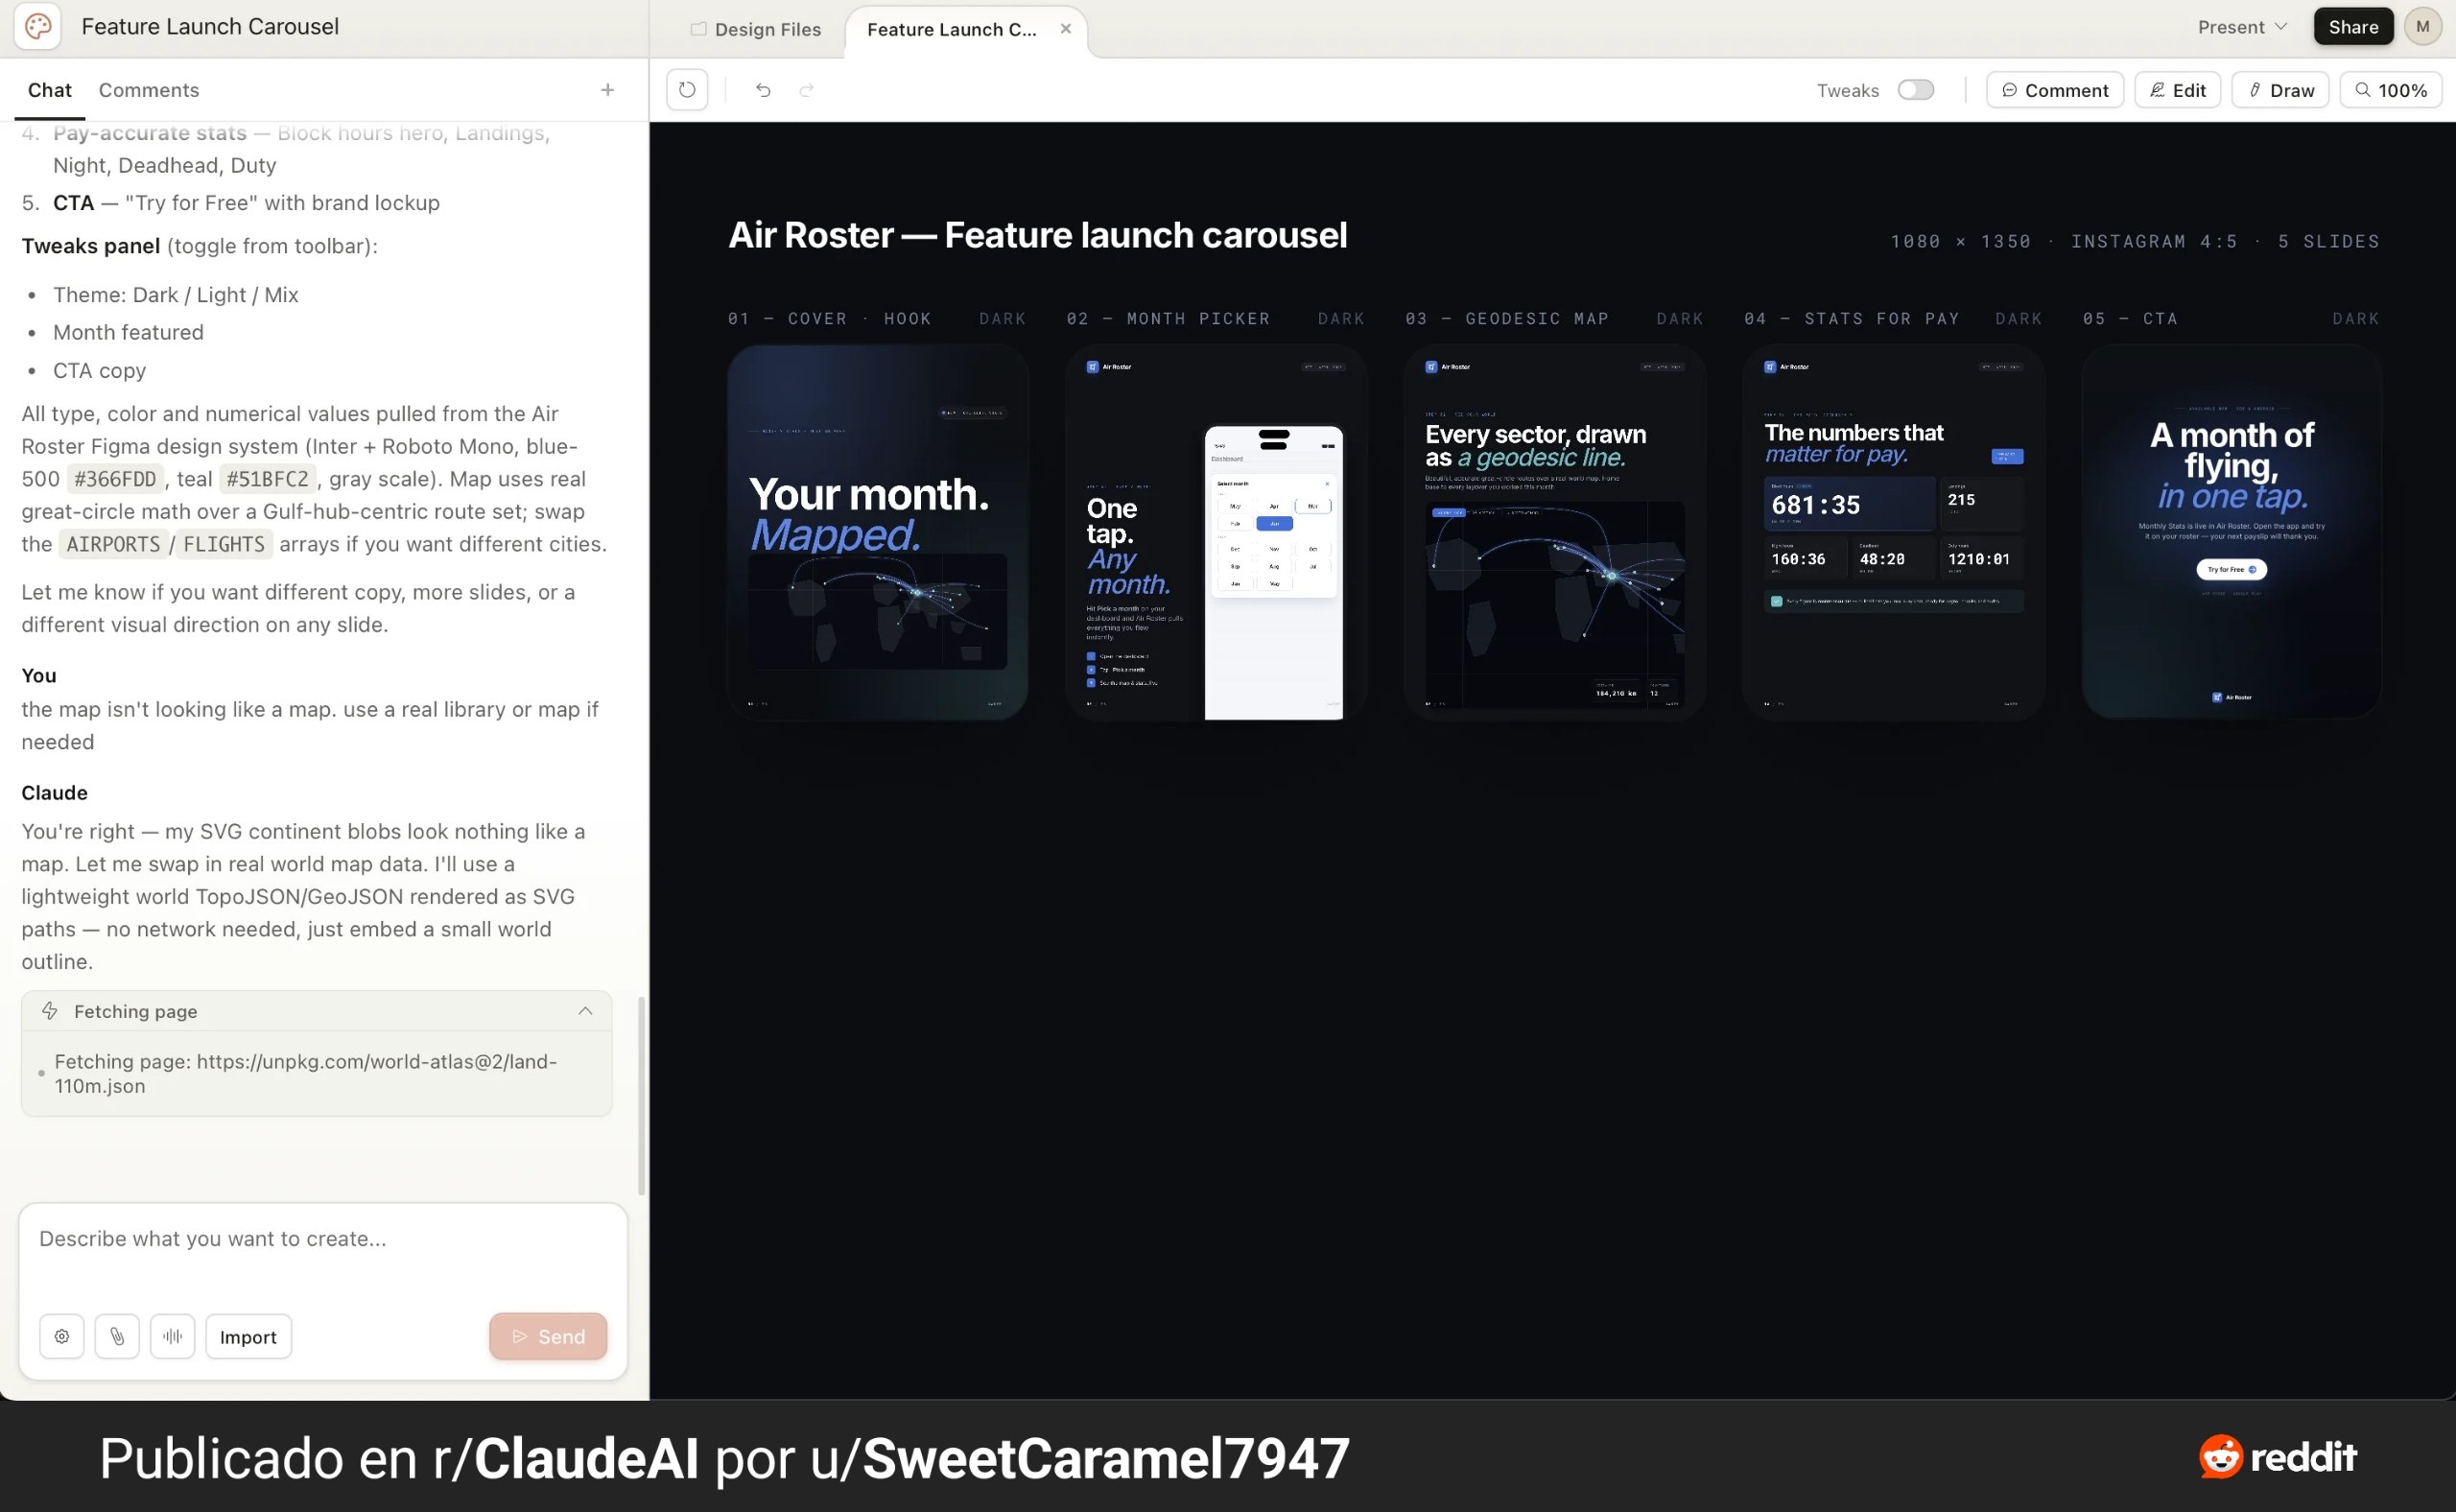Open the Present dropdown

(2242, 27)
